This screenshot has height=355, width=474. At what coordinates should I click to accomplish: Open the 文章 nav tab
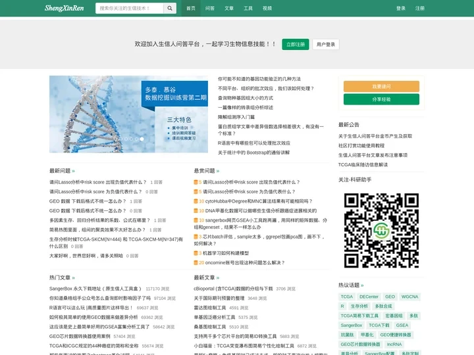coord(229,9)
